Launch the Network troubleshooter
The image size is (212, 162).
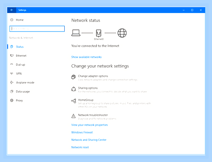coord(93,115)
